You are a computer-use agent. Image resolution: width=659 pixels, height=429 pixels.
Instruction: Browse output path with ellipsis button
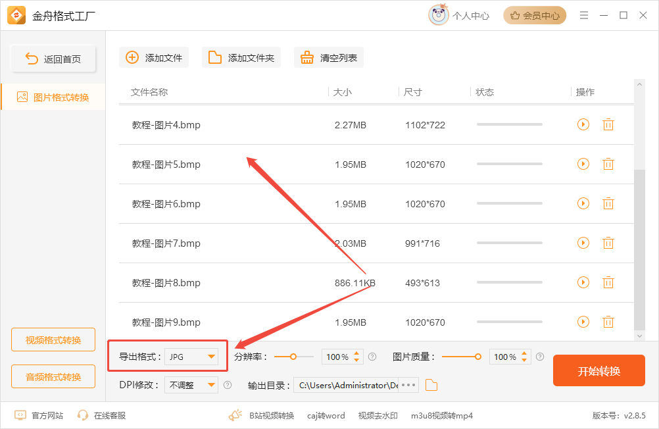pyautogui.click(x=408, y=385)
